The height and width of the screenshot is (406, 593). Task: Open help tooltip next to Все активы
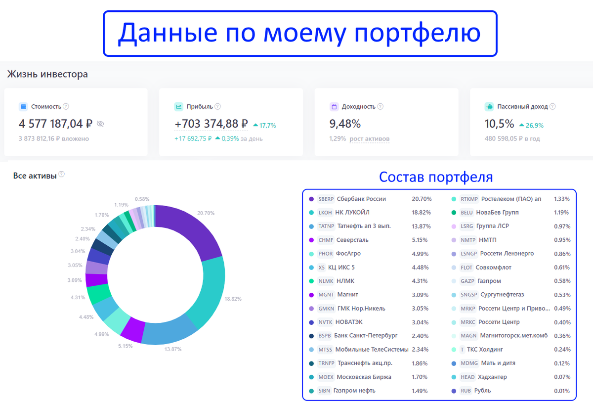[62, 174]
